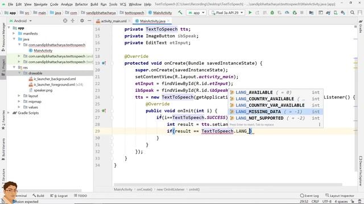Close the MainActivity.java tab

click(x=168, y=21)
